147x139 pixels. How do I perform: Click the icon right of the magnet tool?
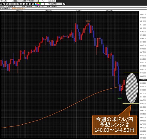pyautogui.click(x=4, y=4)
